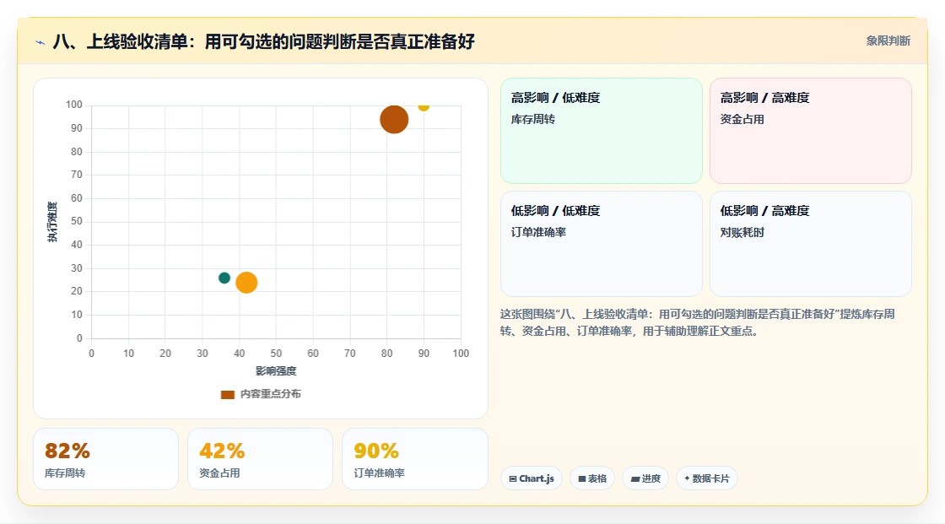Click the description paragraph starting with 这张图围绕
This screenshot has height=524, width=945.
click(x=697, y=322)
